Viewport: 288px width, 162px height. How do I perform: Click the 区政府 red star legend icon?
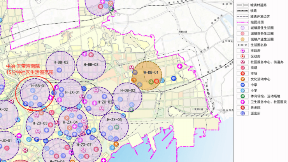coord(242,56)
